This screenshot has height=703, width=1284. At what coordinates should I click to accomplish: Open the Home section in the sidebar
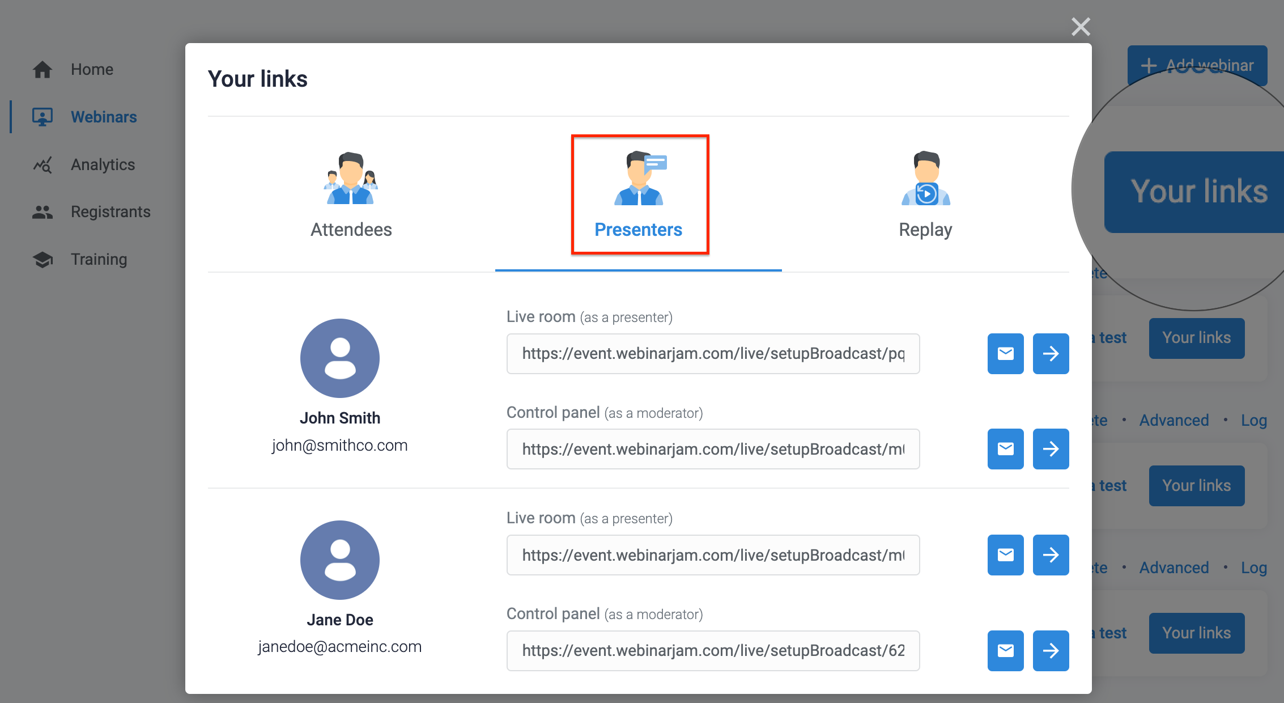(x=92, y=69)
